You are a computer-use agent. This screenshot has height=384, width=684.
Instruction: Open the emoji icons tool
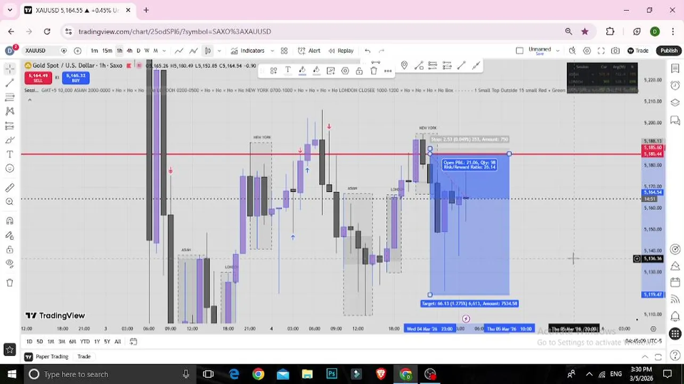10,169
